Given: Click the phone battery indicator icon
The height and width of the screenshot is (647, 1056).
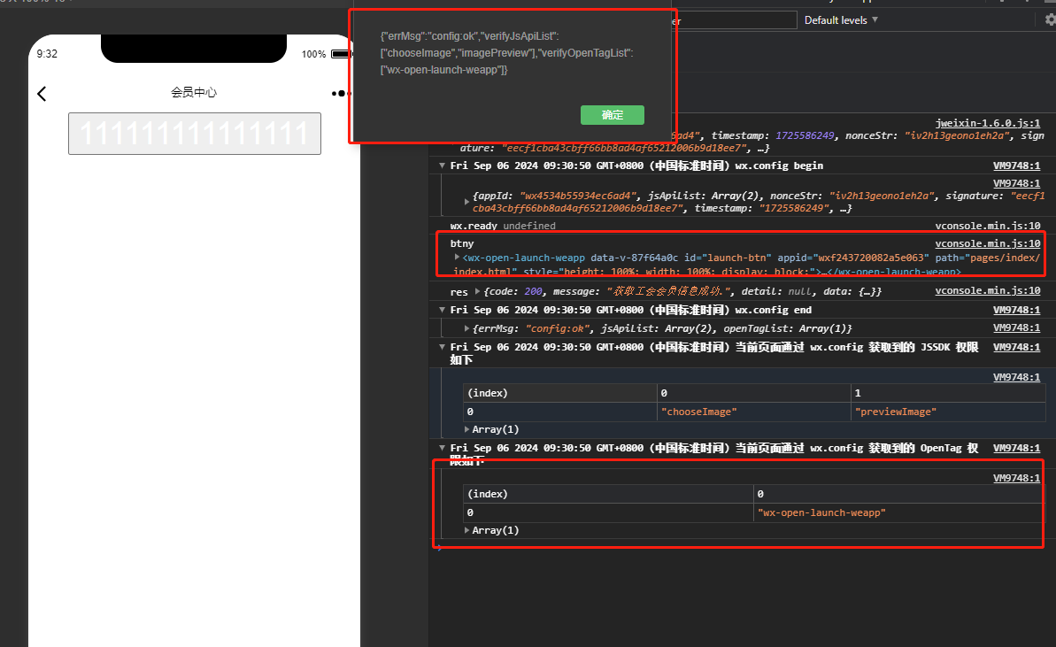Looking at the screenshot, I should 340,54.
